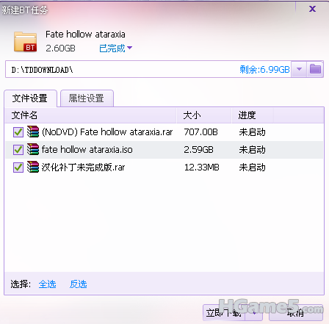Click the 立即下载 button
Image resolution: width=329 pixels, height=324 pixels.
[224, 313]
